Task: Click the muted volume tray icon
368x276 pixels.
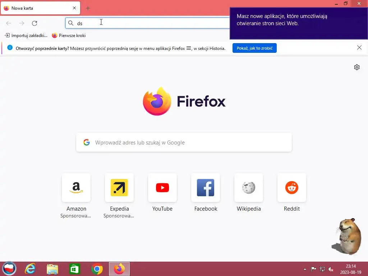Action: click(x=331, y=269)
